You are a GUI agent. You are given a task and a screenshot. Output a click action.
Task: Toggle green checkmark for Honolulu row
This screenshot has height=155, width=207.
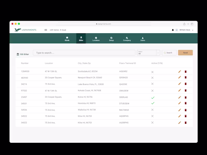pyautogui.click(x=153, y=103)
